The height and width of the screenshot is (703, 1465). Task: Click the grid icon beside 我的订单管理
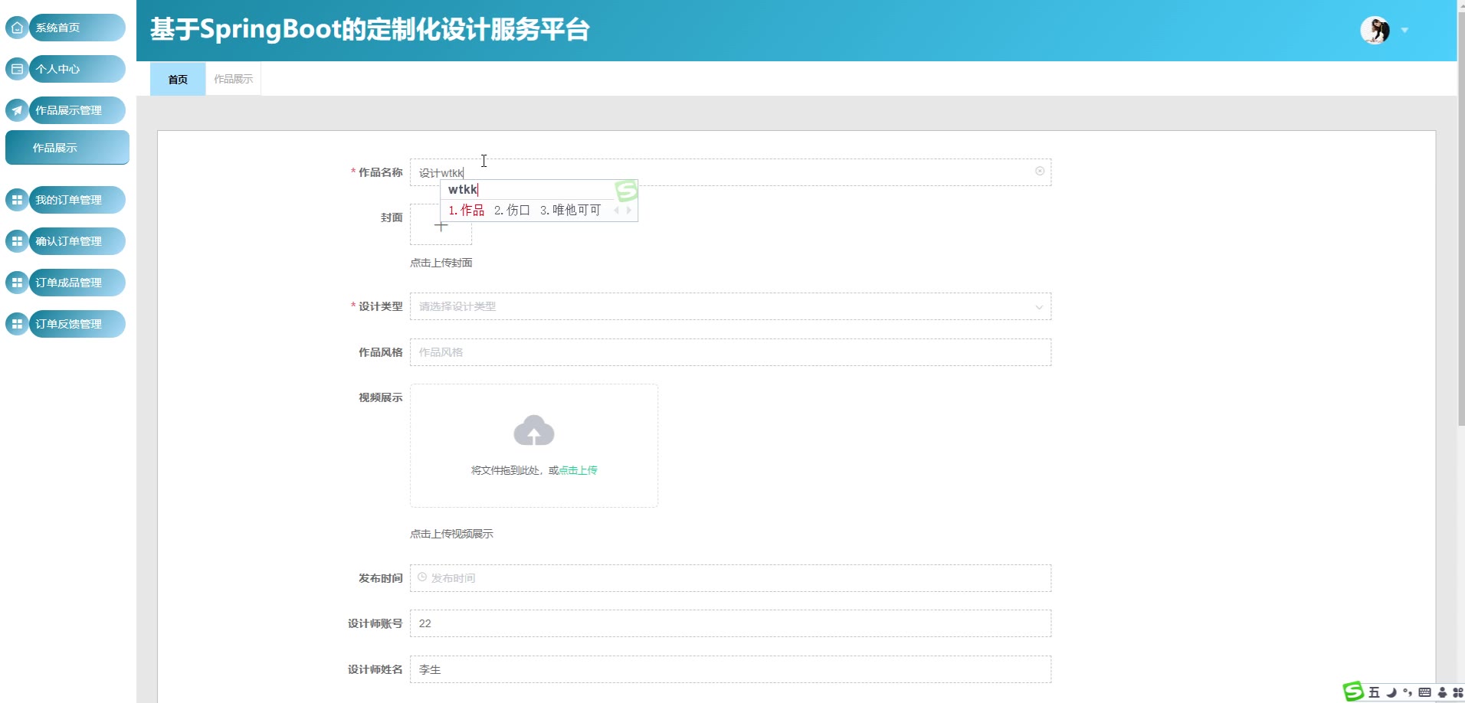coord(17,200)
